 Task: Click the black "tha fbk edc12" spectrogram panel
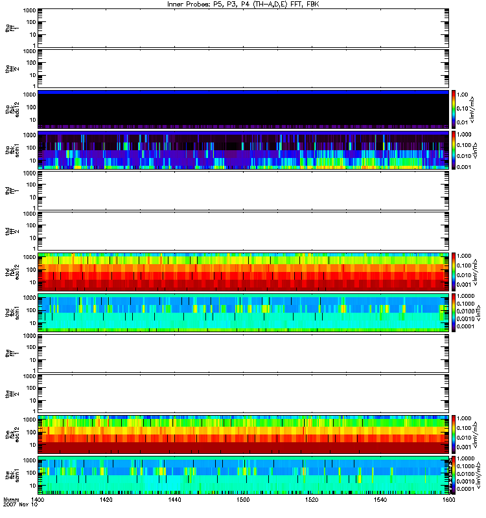pyautogui.click(x=244, y=109)
